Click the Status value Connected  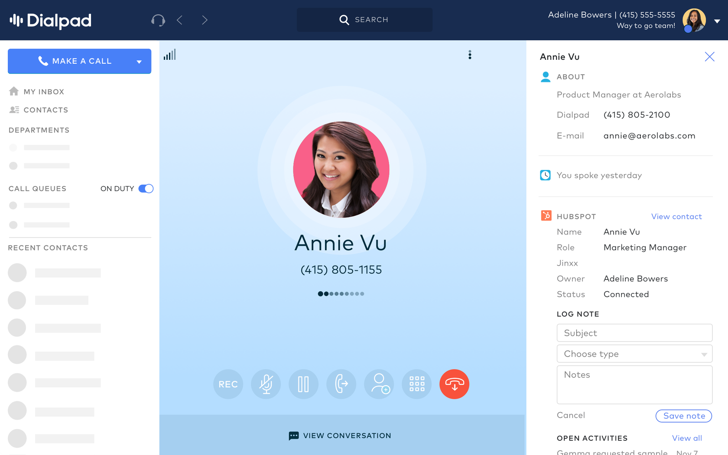(x=626, y=294)
